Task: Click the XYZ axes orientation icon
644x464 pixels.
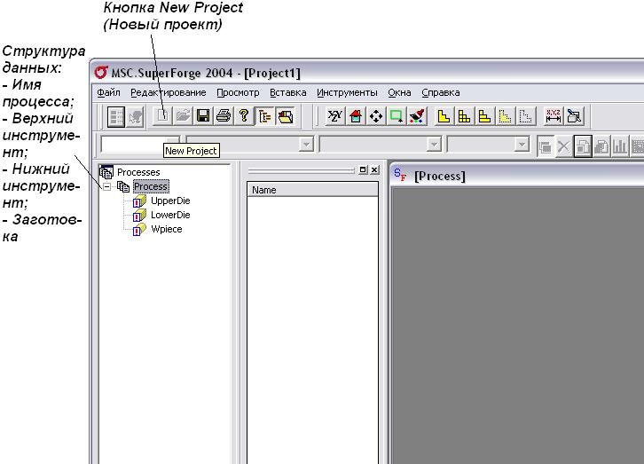Action: point(334,116)
